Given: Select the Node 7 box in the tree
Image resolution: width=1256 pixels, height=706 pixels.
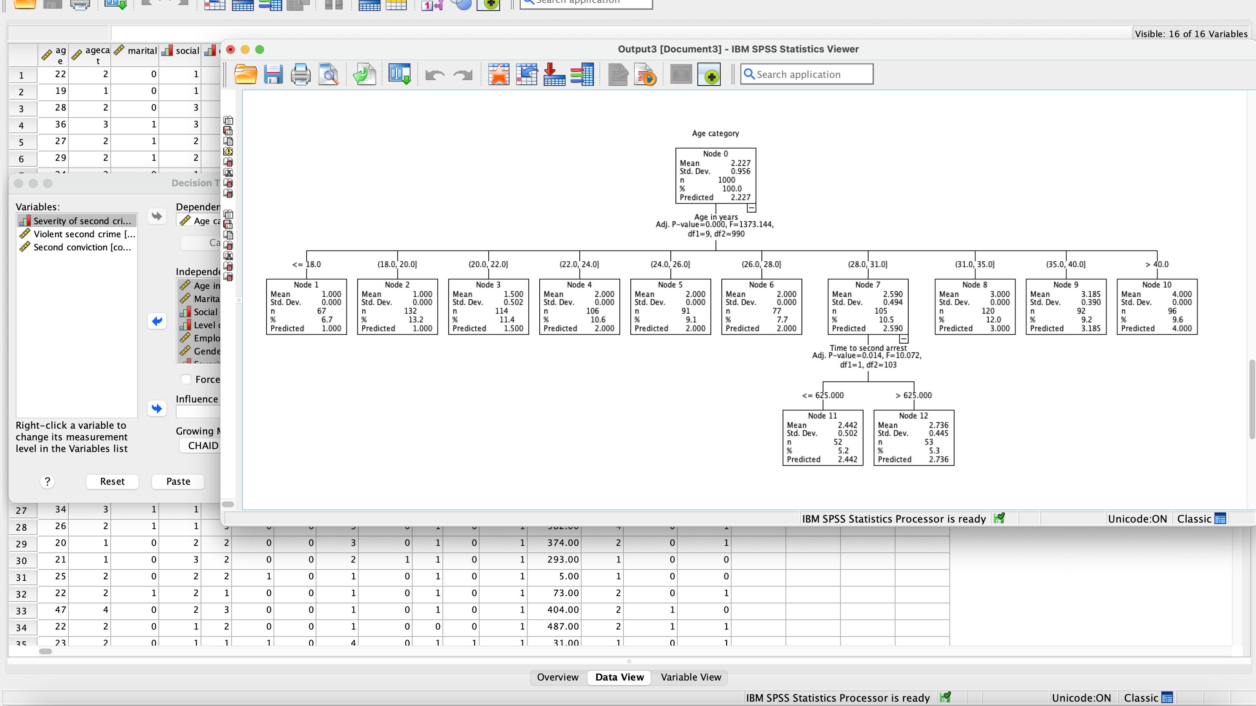Looking at the screenshot, I should point(868,306).
